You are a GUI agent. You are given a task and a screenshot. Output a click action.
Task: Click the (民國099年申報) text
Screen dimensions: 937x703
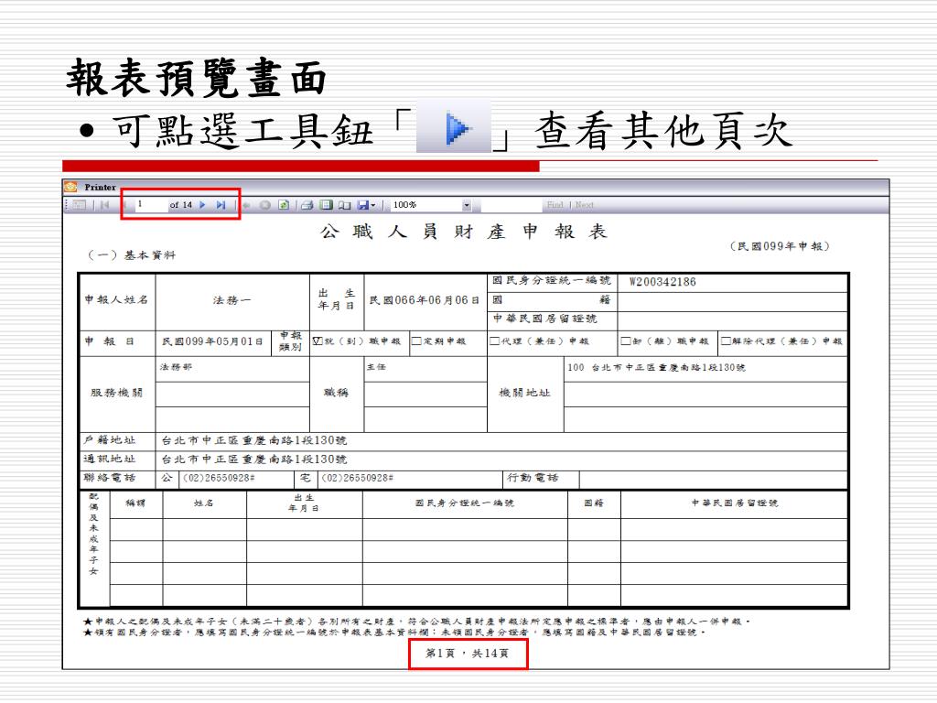[x=780, y=246]
